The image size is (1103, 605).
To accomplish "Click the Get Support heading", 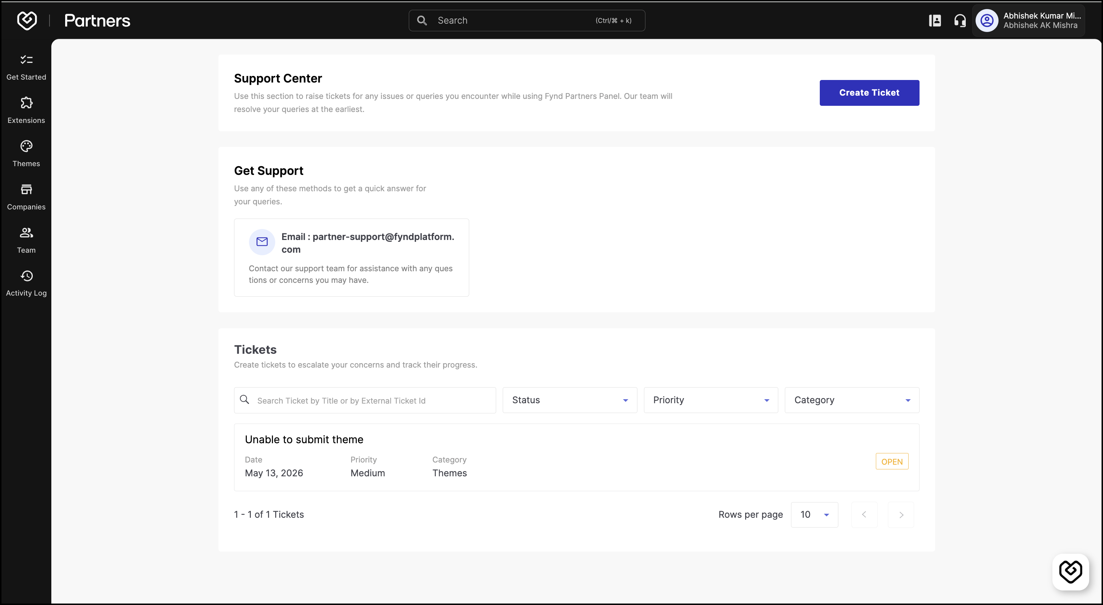I will 269,171.
